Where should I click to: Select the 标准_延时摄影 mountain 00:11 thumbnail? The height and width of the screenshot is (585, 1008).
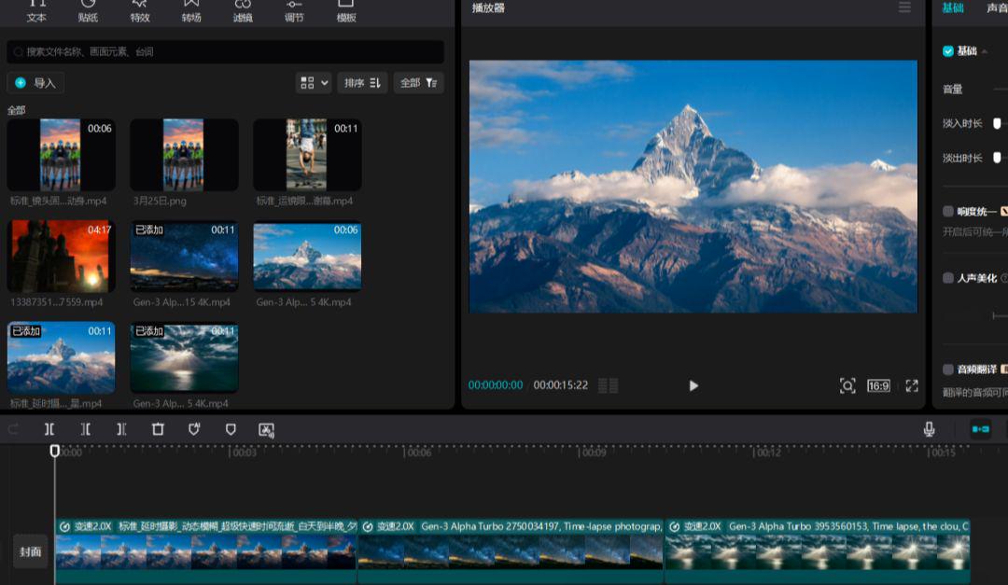[x=61, y=357]
